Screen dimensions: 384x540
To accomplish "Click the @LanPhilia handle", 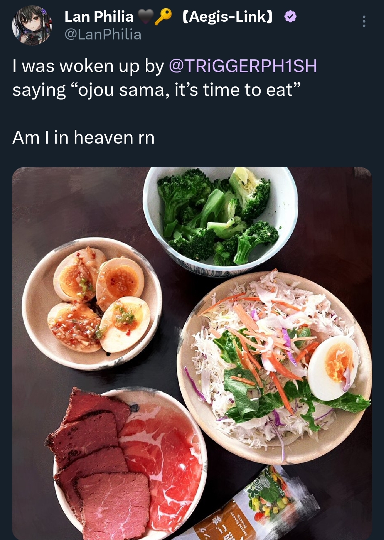I will (x=103, y=34).
